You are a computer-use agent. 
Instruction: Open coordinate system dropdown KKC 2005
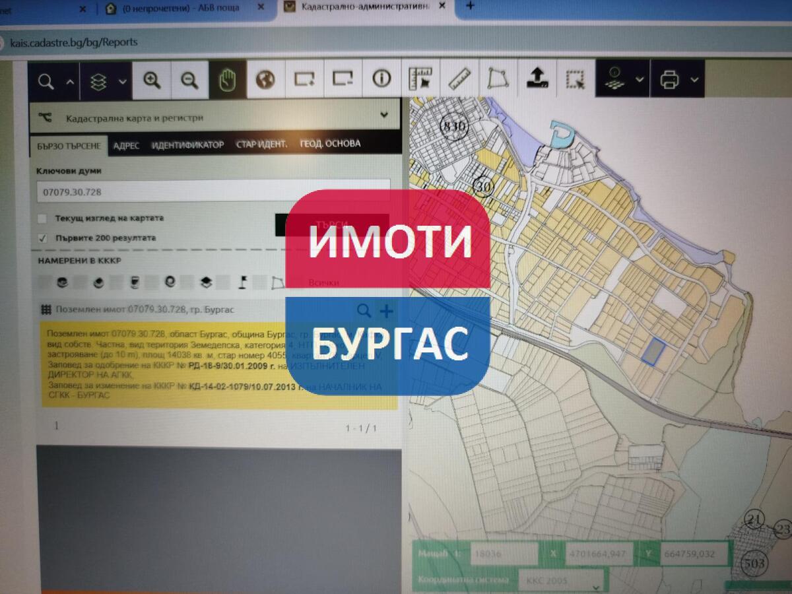[561, 581]
